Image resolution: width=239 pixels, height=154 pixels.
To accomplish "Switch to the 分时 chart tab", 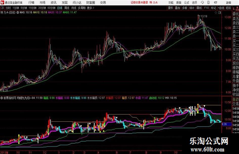I will (8, 8).
